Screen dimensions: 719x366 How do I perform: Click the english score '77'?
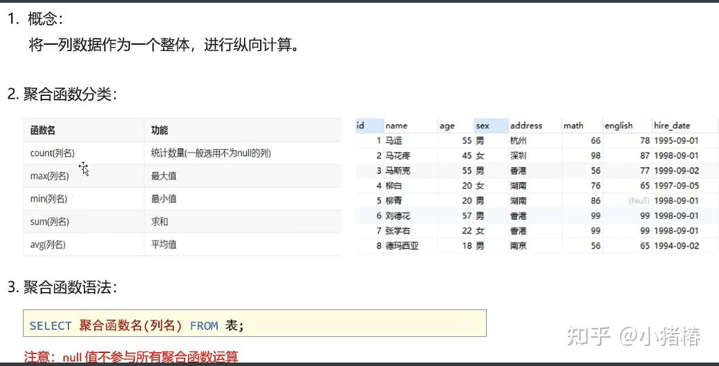point(645,171)
